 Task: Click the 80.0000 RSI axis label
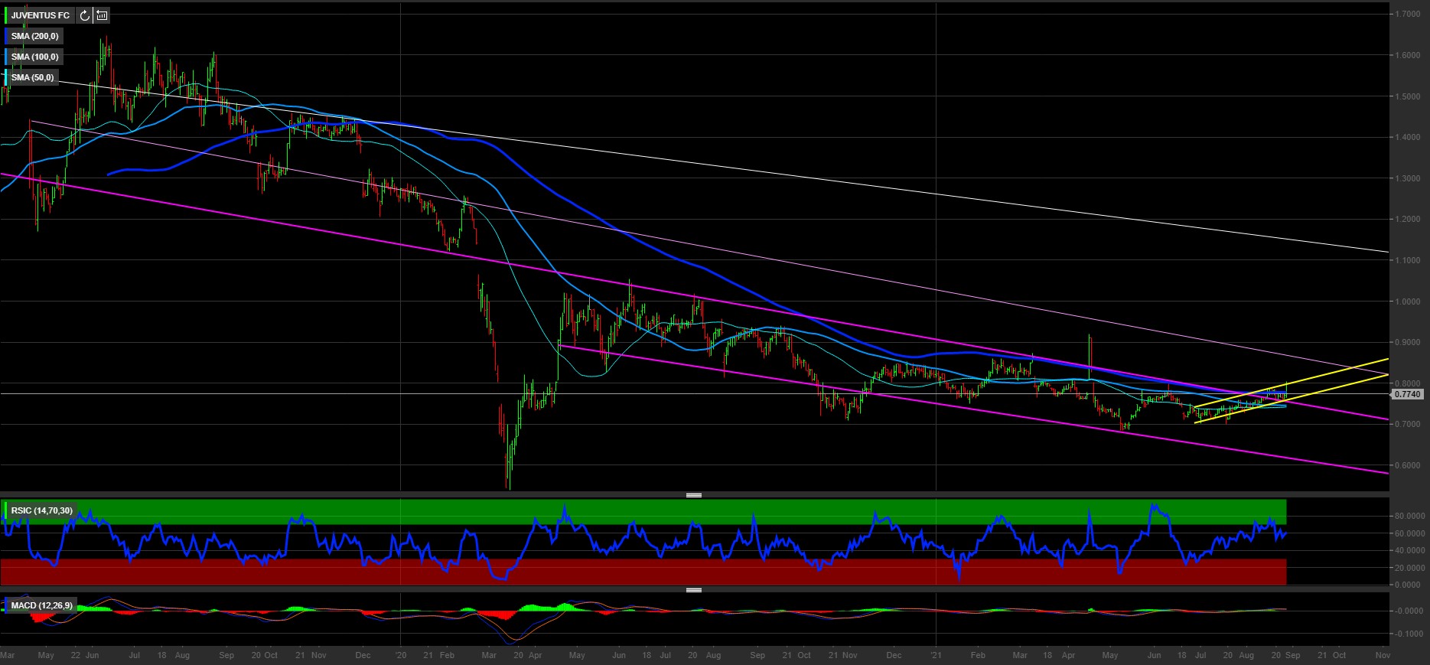1410,517
